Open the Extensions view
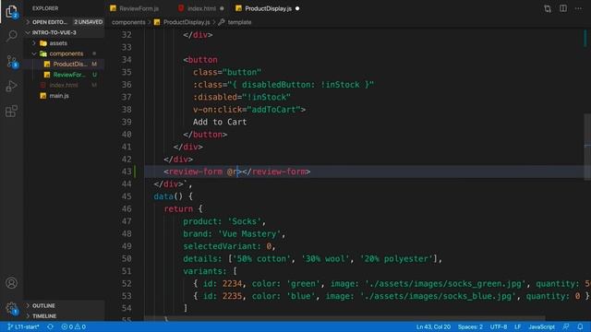The image size is (591, 332). [x=11, y=111]
